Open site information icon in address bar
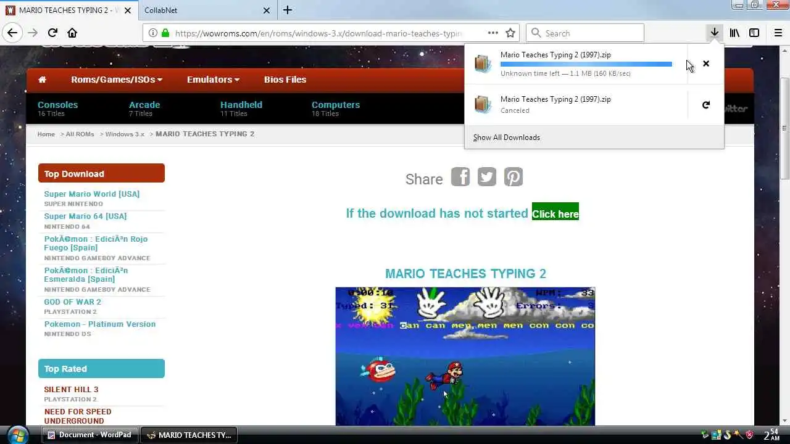Screen dimensions: 790x444 [152, 33]
